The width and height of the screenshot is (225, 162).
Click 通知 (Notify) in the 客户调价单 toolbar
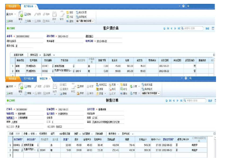[70, 21]
